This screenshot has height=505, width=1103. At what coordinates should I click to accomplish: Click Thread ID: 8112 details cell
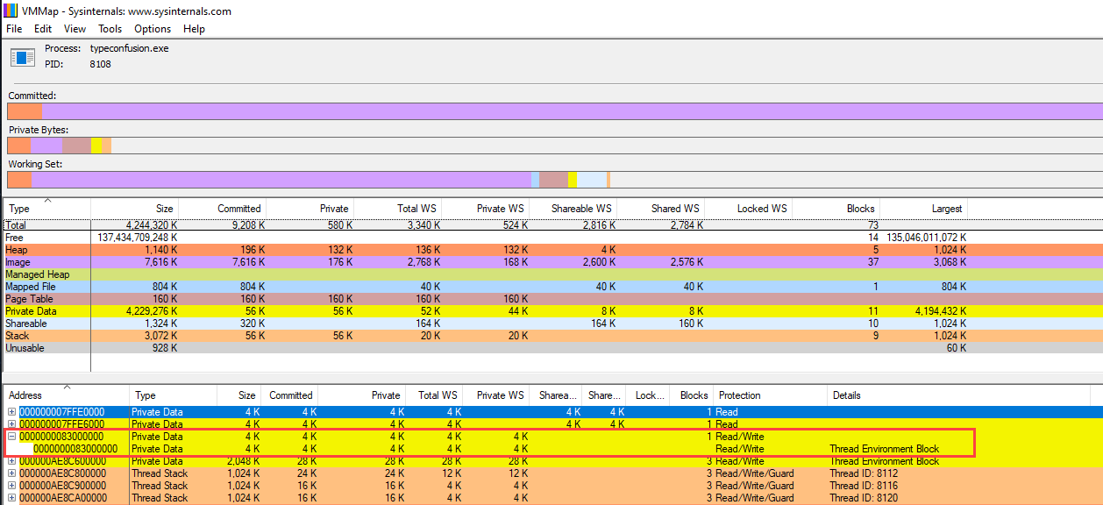tap(864, 473)
